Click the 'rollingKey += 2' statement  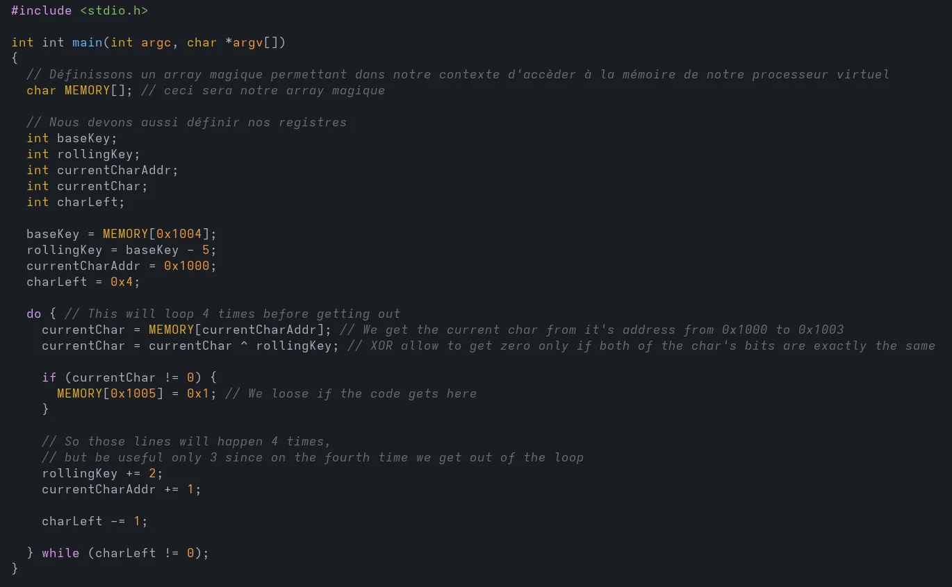tap(102, 473)
